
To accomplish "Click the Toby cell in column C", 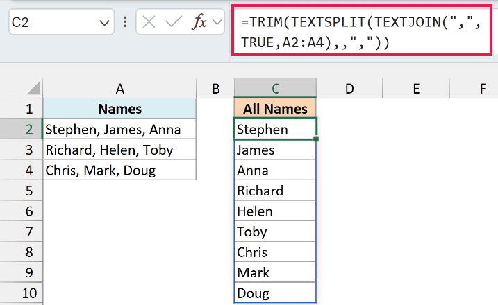I will 275,232.
